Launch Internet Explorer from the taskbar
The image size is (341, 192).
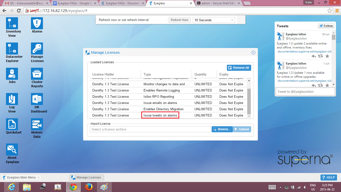[11, 187]
